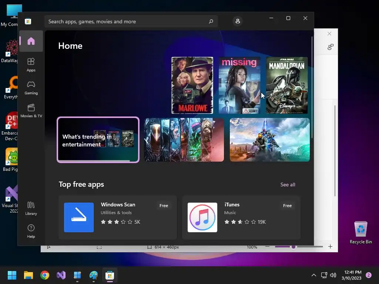Select What's trending in entertainment card
This screenshot has height=284, width=379.
pos(98,140)
